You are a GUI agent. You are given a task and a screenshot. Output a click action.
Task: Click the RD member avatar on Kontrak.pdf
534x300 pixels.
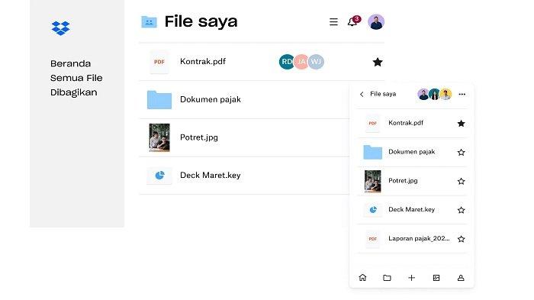coord(287,62)
